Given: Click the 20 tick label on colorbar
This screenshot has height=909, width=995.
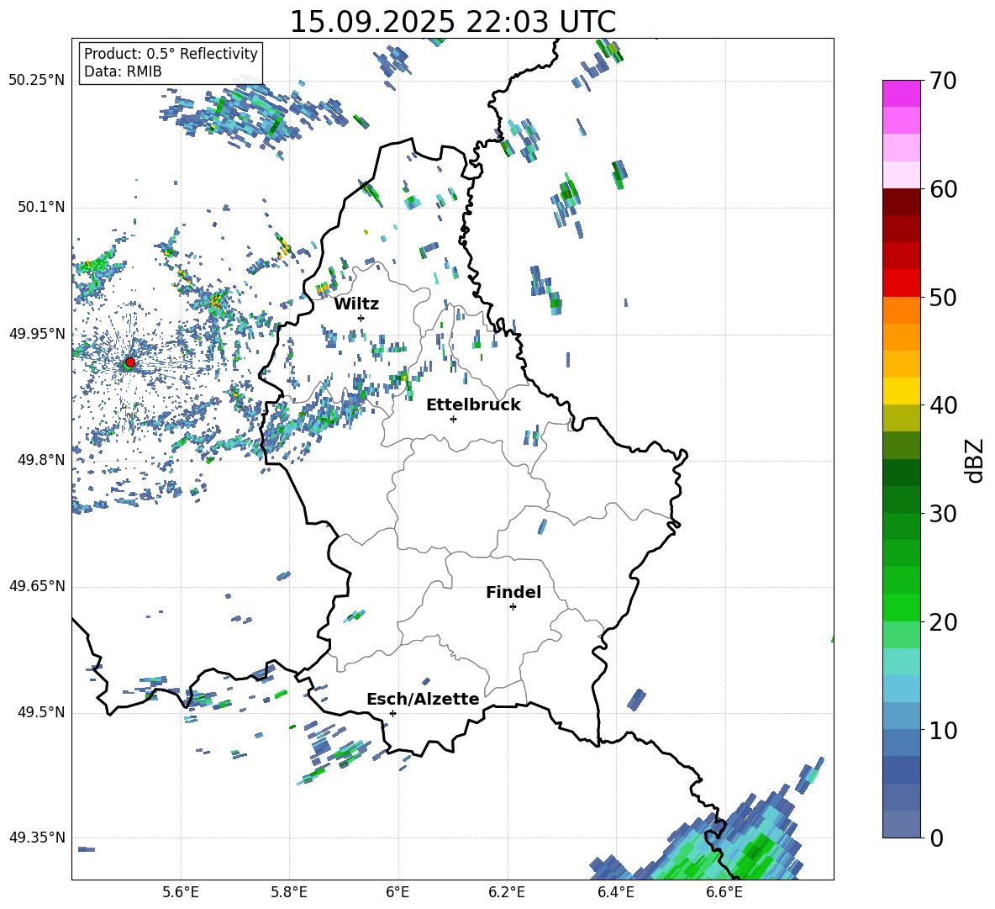Looking at the screenshot, I should pos(943,622).
